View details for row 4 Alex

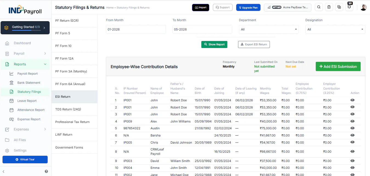coord(352,121)
